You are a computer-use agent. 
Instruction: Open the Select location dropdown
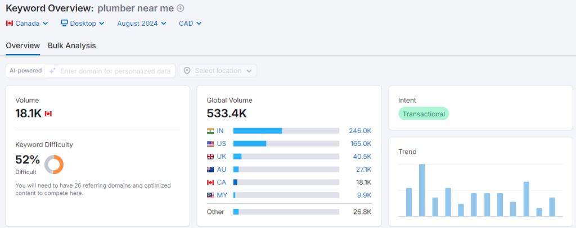coord(218,71)
